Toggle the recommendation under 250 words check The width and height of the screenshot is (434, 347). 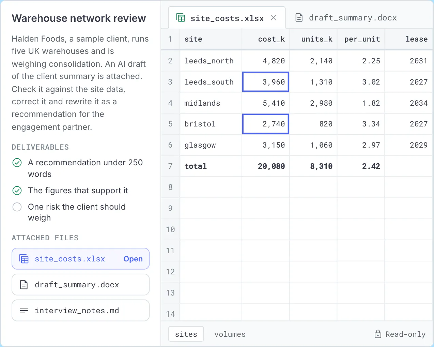pyautogui.click(x=17, y=163)
